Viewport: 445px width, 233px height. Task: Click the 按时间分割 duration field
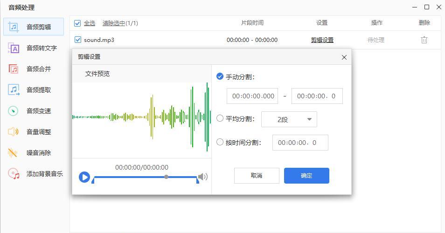[x=300, y=143]
